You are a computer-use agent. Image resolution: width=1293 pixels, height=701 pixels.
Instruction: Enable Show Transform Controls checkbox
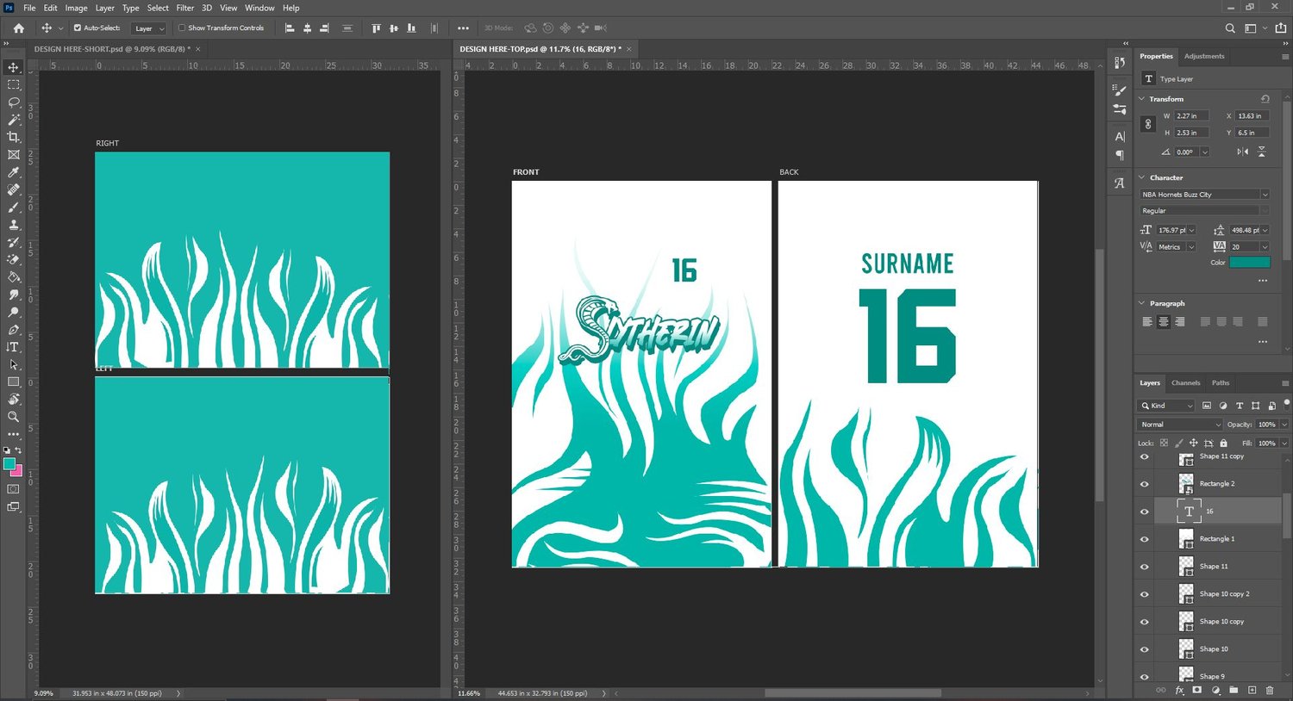(x=182, y=28)
